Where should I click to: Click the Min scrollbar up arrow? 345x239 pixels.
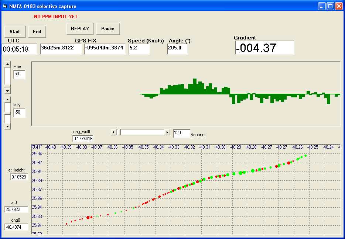pyautogui.click(x=8, y=99)
